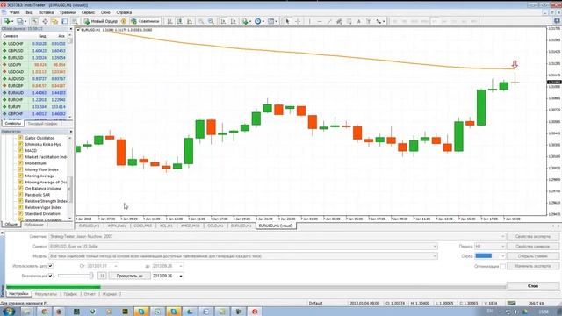Switch to the Журнал tester tab
This screenshot has width=562, height=316.
click(110, 294)
